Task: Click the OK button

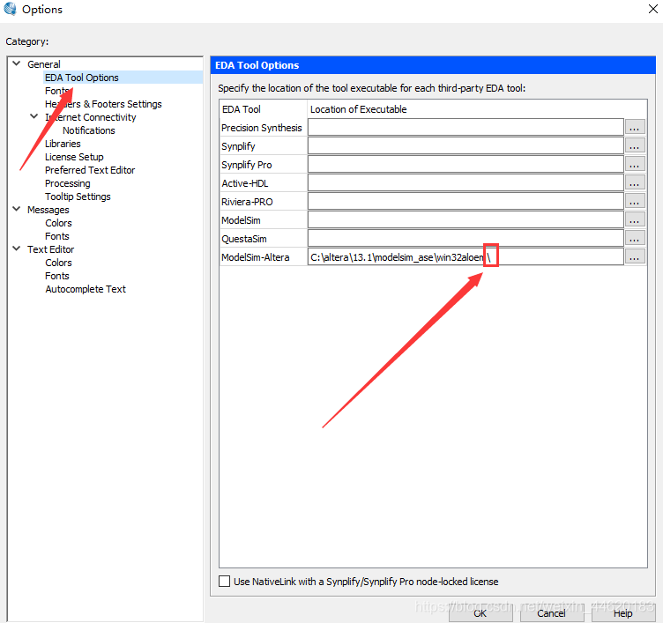Action: pos(480,613)
